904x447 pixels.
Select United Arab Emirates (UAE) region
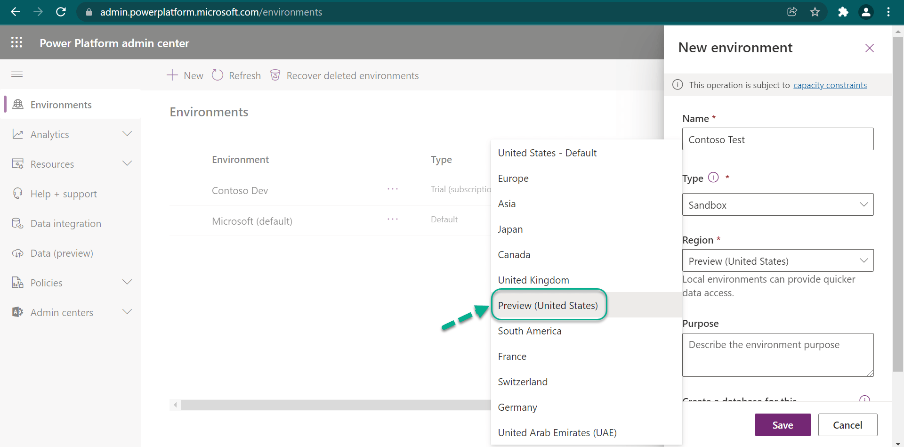[x=586, y=432]
